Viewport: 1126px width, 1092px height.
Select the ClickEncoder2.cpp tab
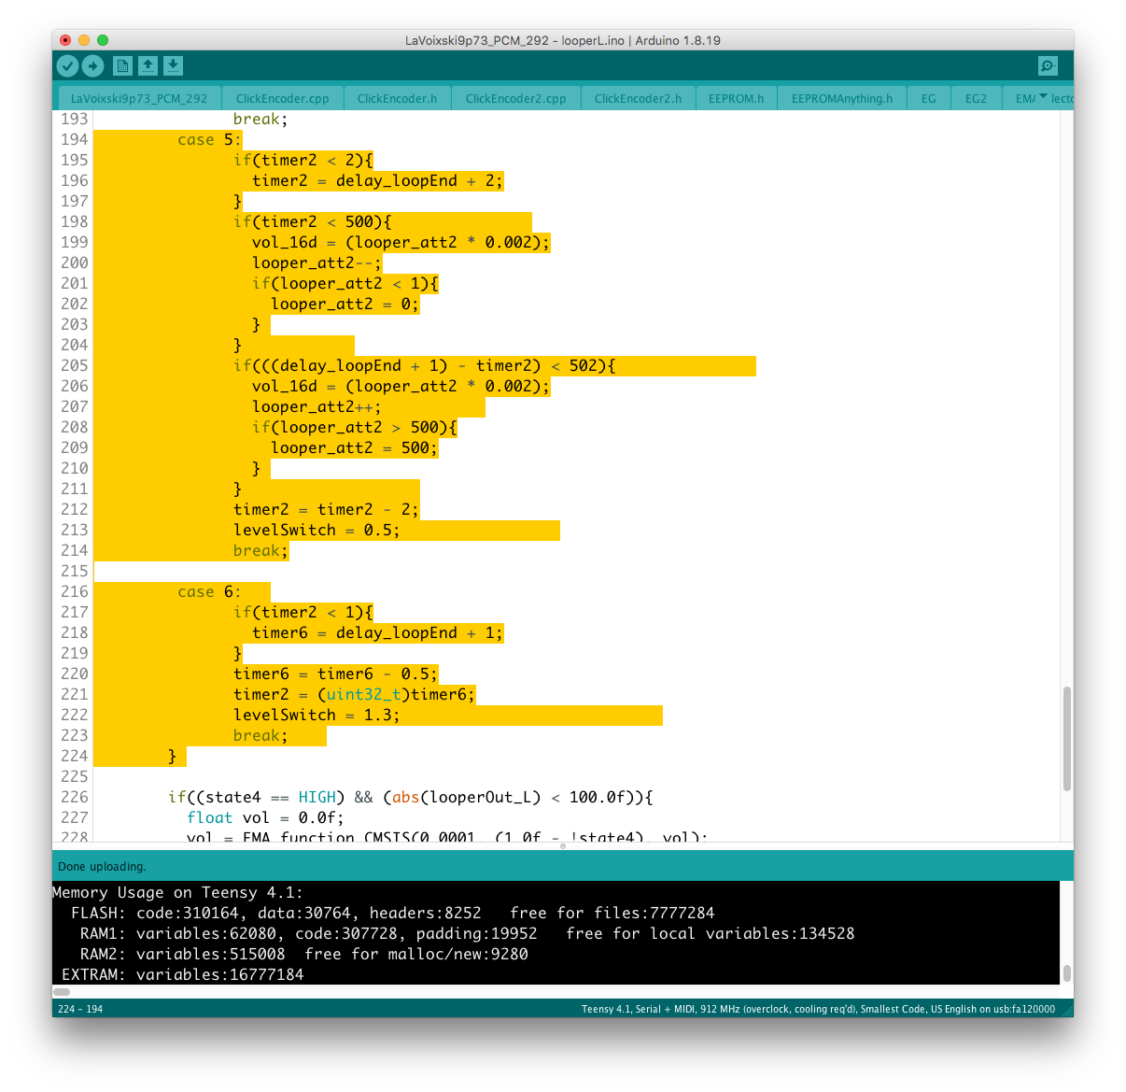click(515, 98)
